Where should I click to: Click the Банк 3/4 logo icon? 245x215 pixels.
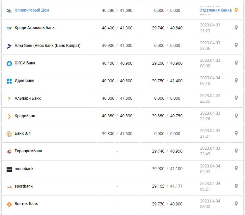pos(9,134)
